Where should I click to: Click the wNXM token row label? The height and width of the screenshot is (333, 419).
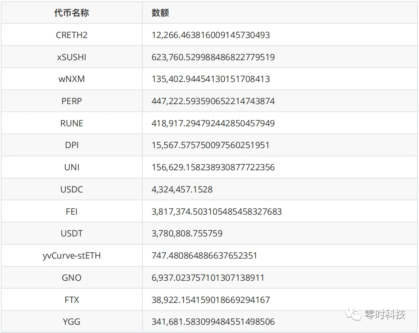[72, 79]
